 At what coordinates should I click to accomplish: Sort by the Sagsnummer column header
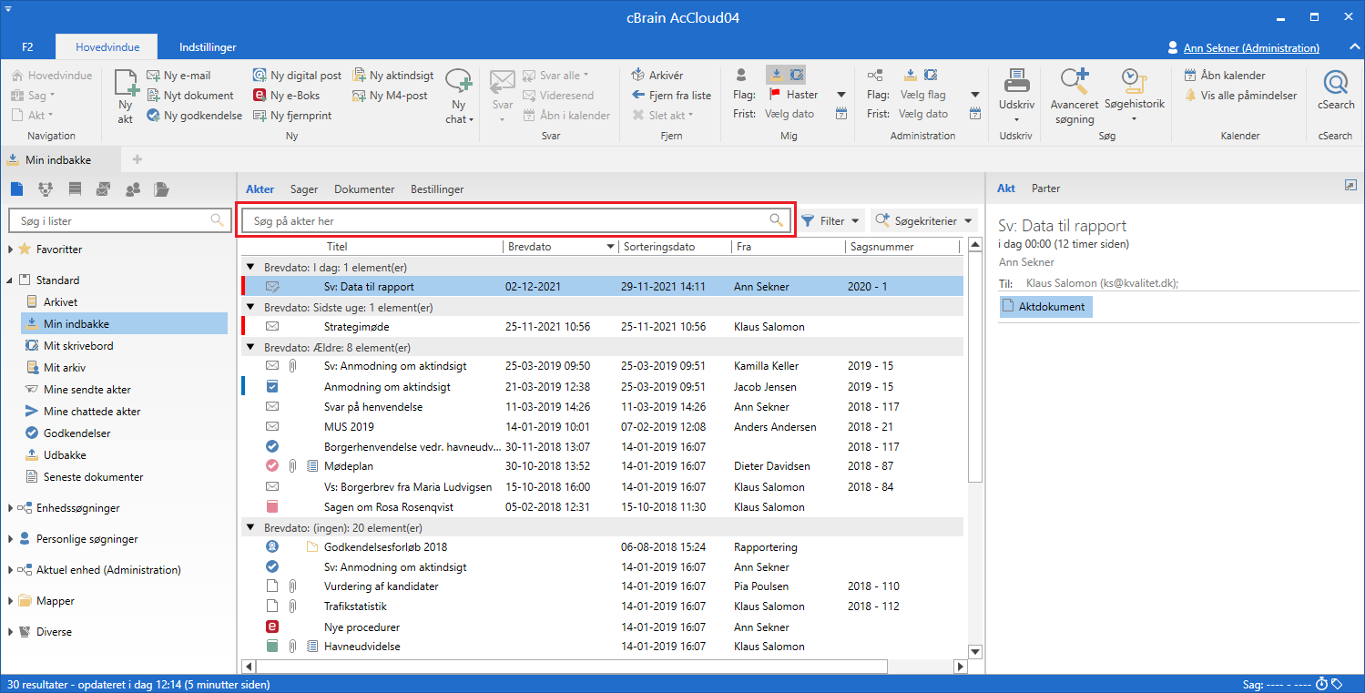point(881,247)
